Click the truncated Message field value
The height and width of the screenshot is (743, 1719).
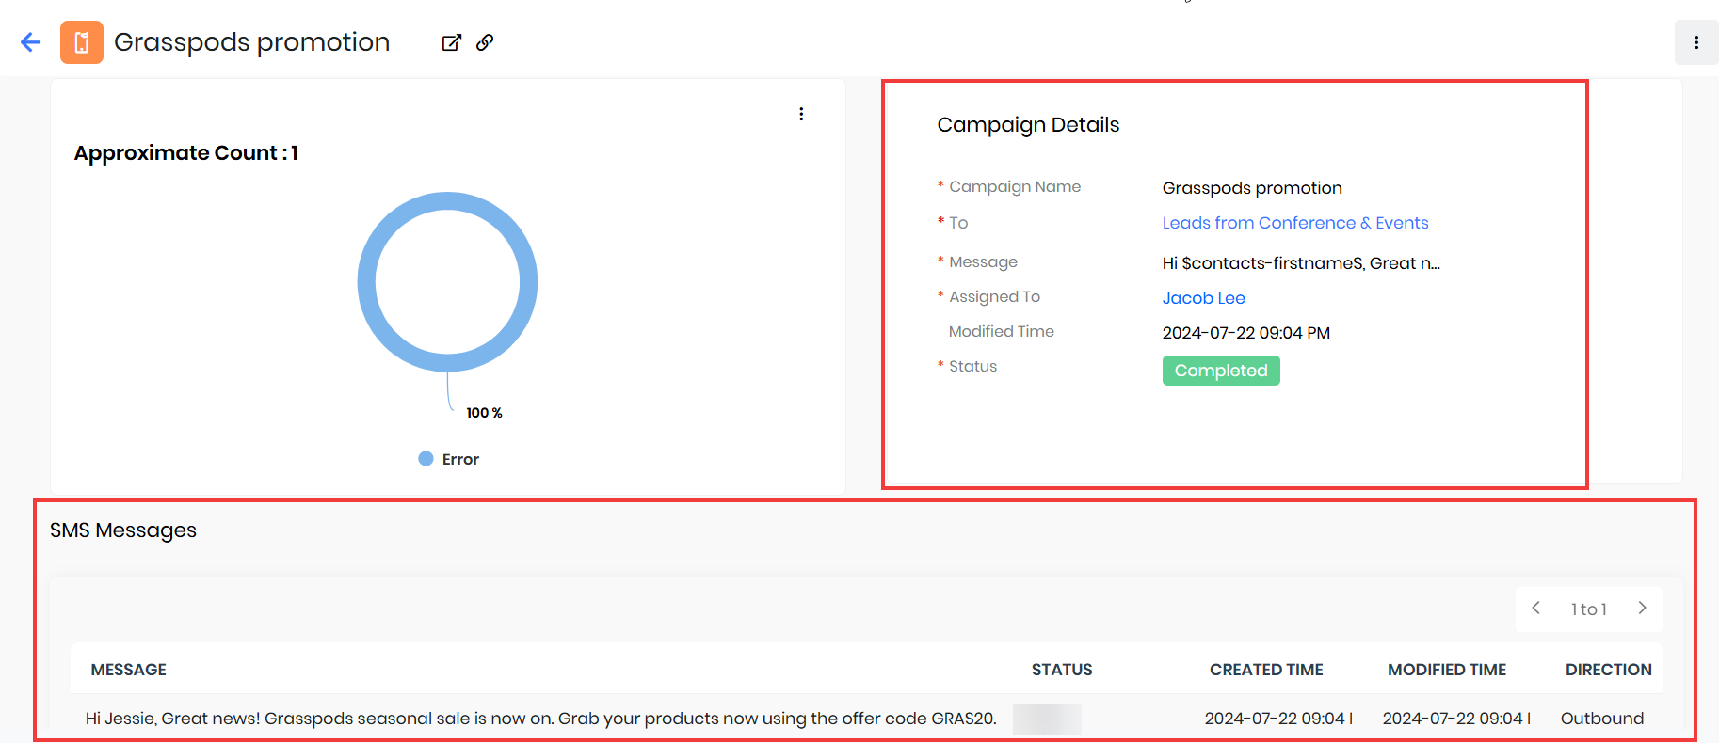click(1300, 263)
